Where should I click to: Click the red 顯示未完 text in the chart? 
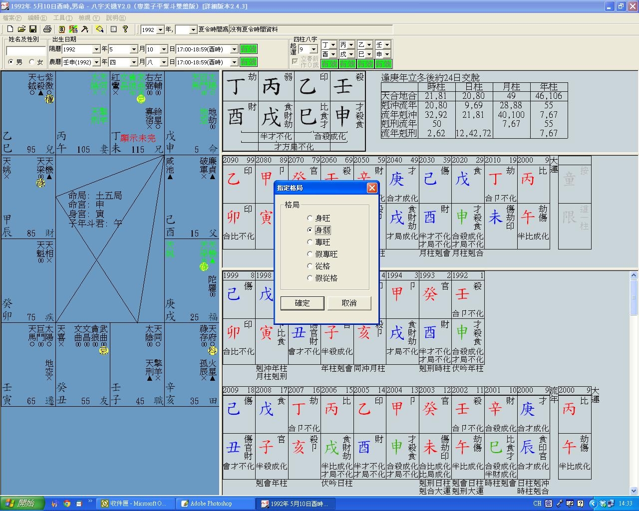[x=138, y=138]
